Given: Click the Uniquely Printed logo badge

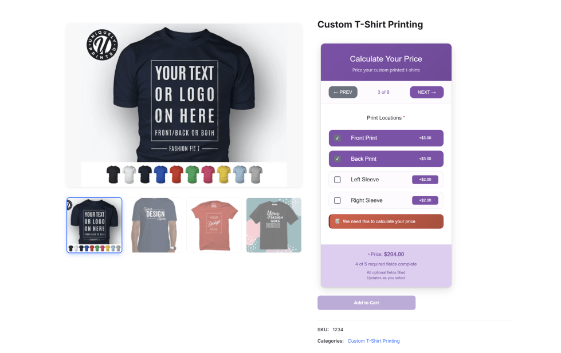Looking at the screenshot, I should pos(102,44).
